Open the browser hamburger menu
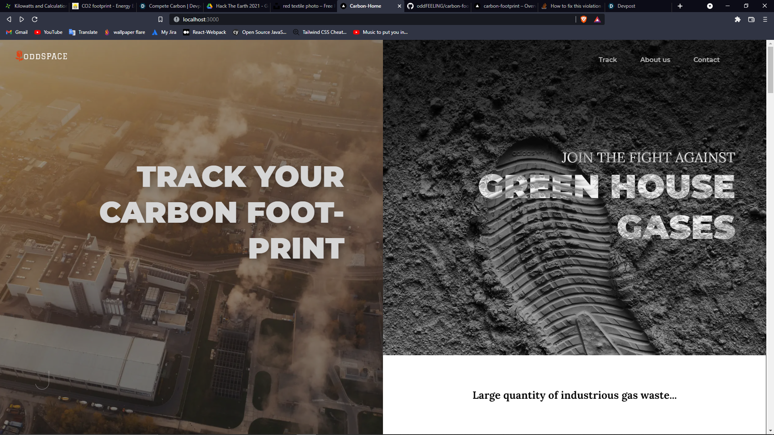Screen dimensions: 774x435 click(764, 19)
